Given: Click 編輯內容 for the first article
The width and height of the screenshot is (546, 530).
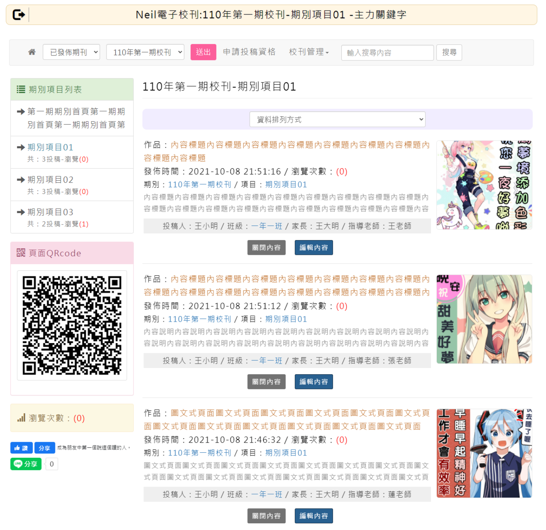Looking at the screenshot, I should pyautogui.click(x=314, y=247).
